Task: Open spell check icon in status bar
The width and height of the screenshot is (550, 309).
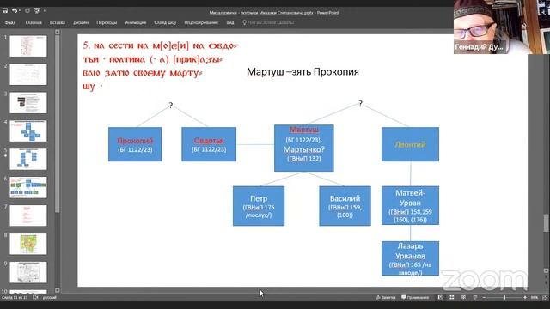Action: (35, 298)
